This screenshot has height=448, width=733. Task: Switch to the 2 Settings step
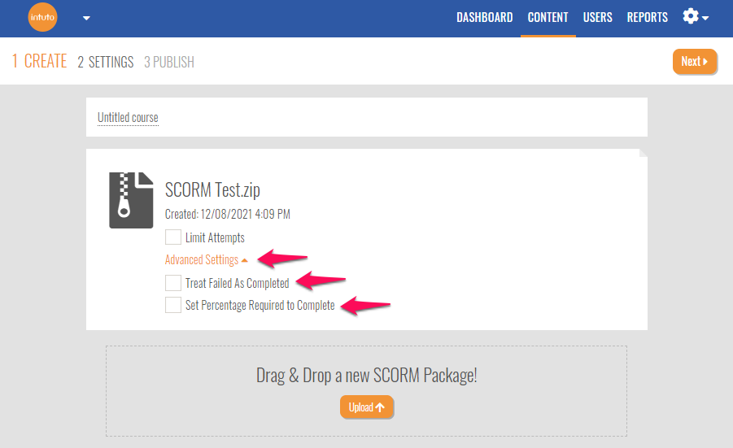pos(105,62)
